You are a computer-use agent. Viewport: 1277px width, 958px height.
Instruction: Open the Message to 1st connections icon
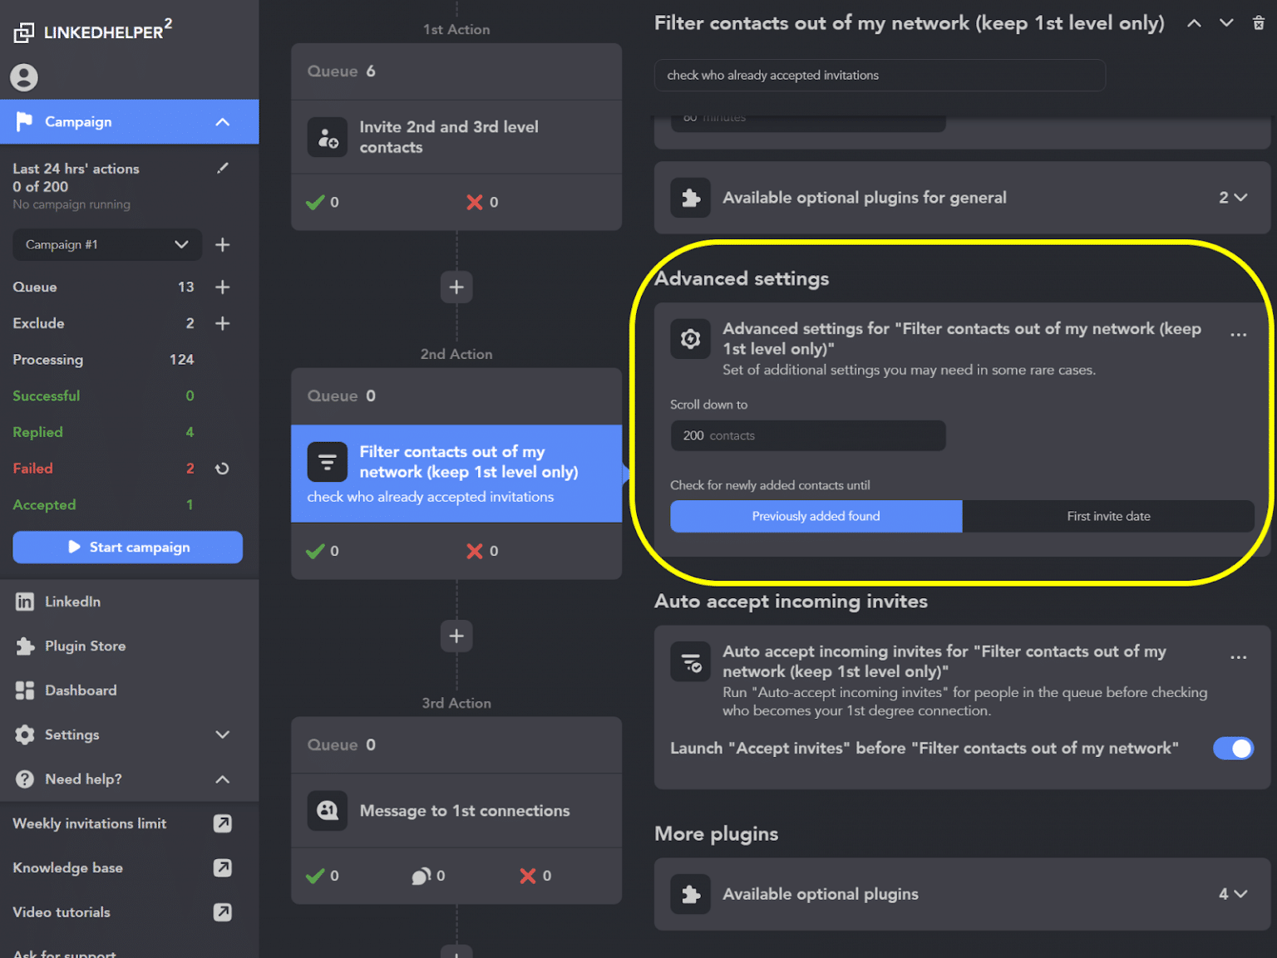point(328,811)
